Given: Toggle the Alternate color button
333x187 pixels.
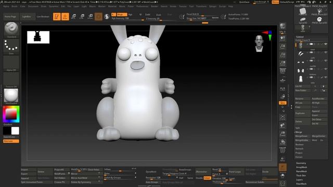Looking at the screenshot, I should tap(11, 141).
